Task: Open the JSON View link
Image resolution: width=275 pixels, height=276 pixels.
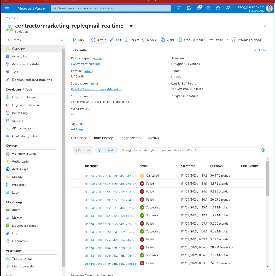Action: (260, 50)
